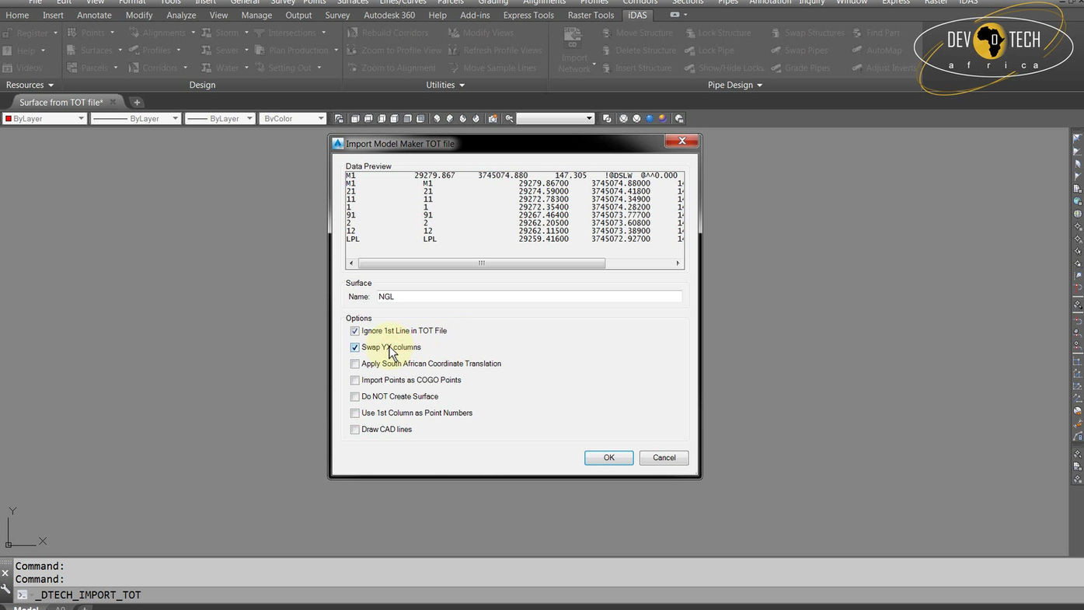The height and width of the screenshot is (610, 1084).
Task: Confirm the import with OK button
Action: [609, 458]
